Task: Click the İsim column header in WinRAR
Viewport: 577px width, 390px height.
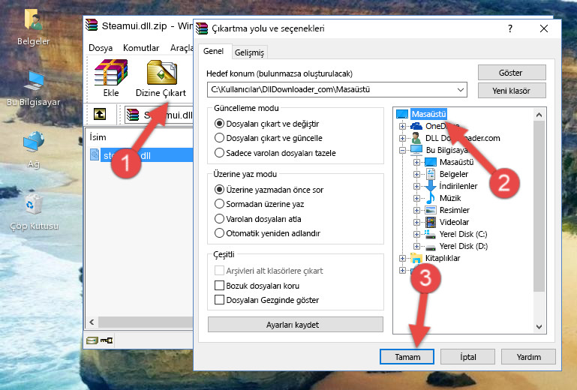Action: click(98, 137)
